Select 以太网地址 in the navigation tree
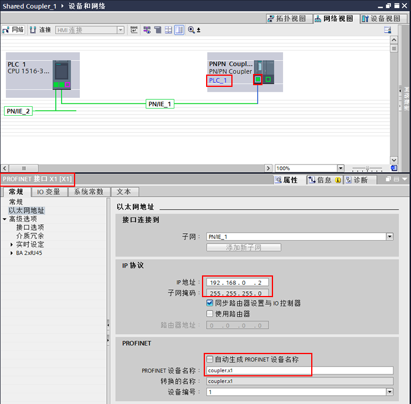The width and height of the screenshot is (411, 404). coord(26,211)
